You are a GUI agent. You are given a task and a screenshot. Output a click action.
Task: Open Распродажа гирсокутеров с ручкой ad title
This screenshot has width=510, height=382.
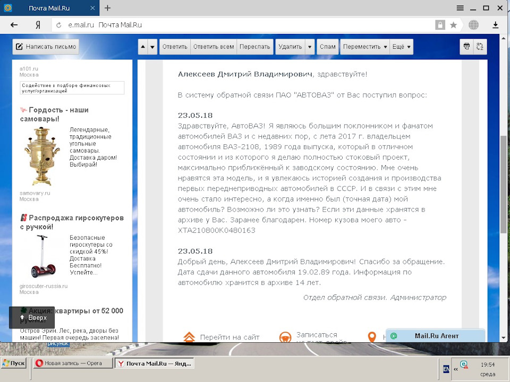72,222
